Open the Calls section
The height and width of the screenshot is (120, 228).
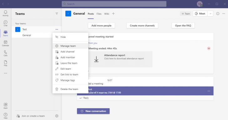(6, 53)
